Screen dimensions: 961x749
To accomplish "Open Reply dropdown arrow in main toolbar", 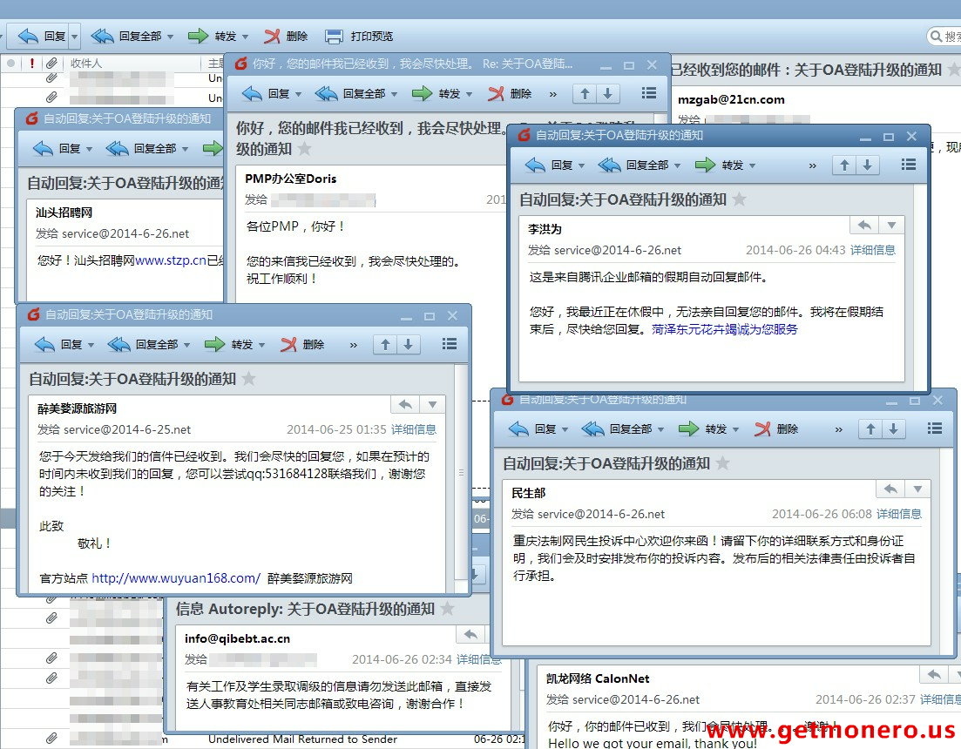I will [74, 37].
